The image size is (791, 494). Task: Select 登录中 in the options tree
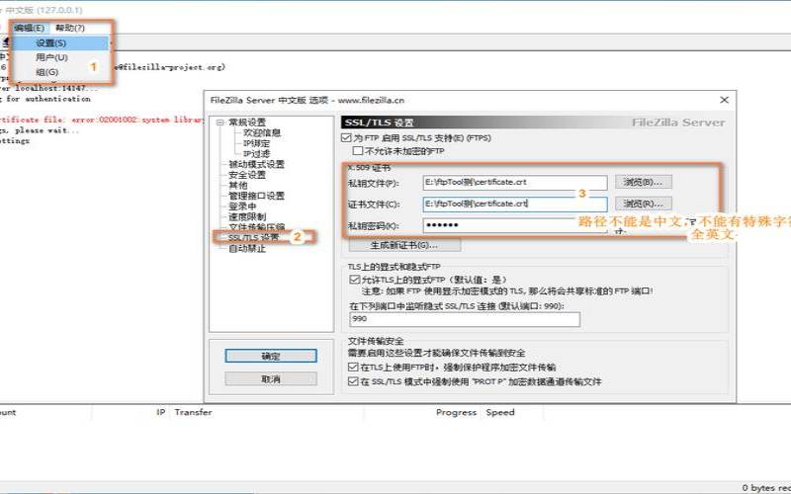tap(242, 206)
